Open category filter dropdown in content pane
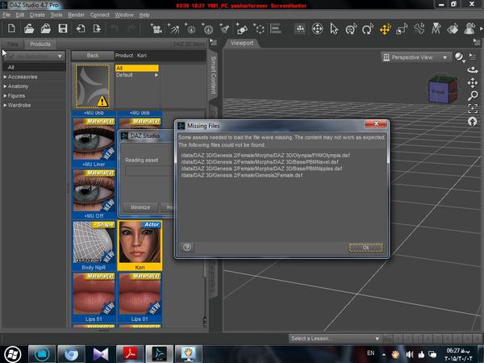This screenshot has height=363, width=484. pyautogui.click(x=35, y=56)
